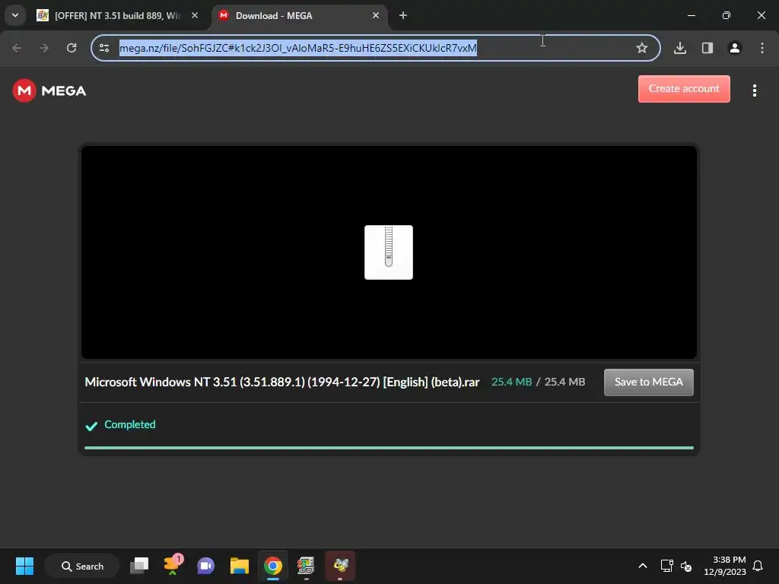Show hidden system tray icons
The image size is (779, 584).
coord(642,566)
